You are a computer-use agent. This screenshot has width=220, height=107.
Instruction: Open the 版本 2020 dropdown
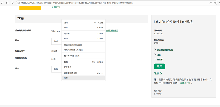pyautogui.click(x=56, y=41)
